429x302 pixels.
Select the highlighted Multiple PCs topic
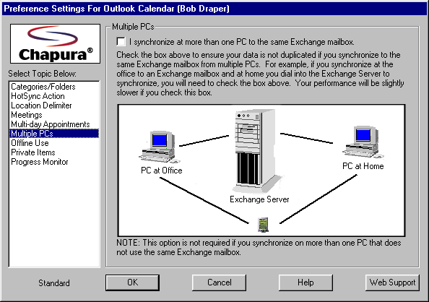(54, 134)
